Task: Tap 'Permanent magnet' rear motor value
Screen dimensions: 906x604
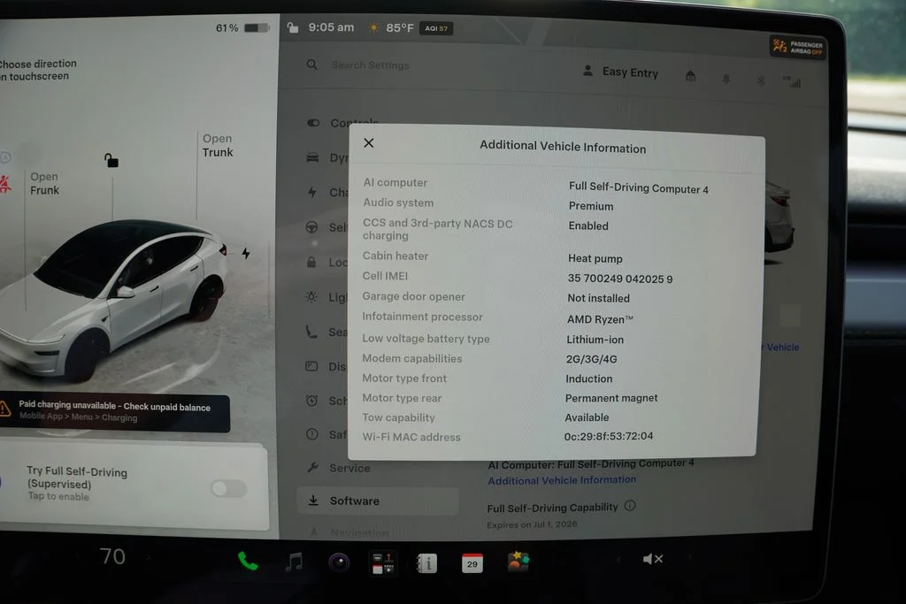Action: coord(611,398)
